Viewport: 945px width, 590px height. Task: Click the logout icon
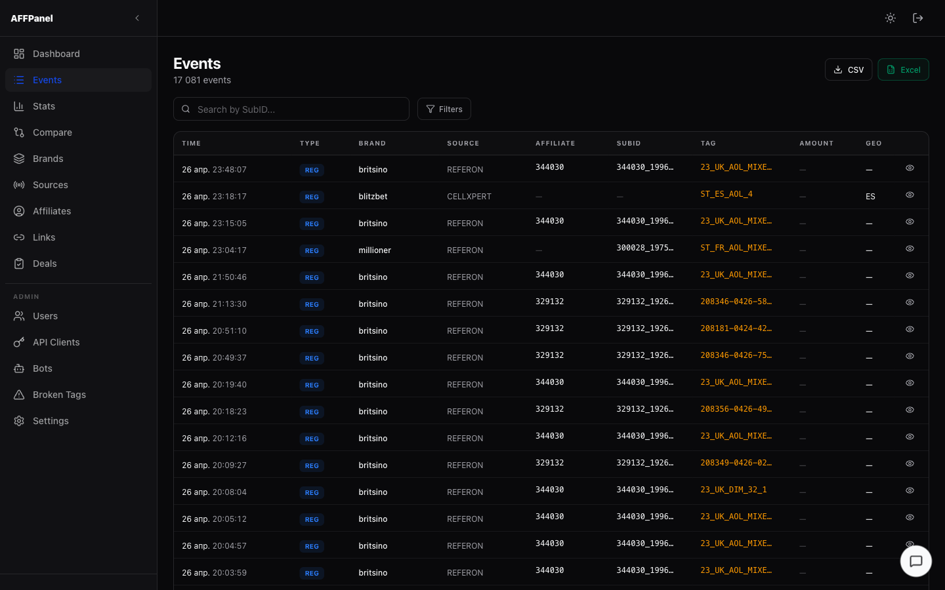pyautogui.click(x=918, y=18)
